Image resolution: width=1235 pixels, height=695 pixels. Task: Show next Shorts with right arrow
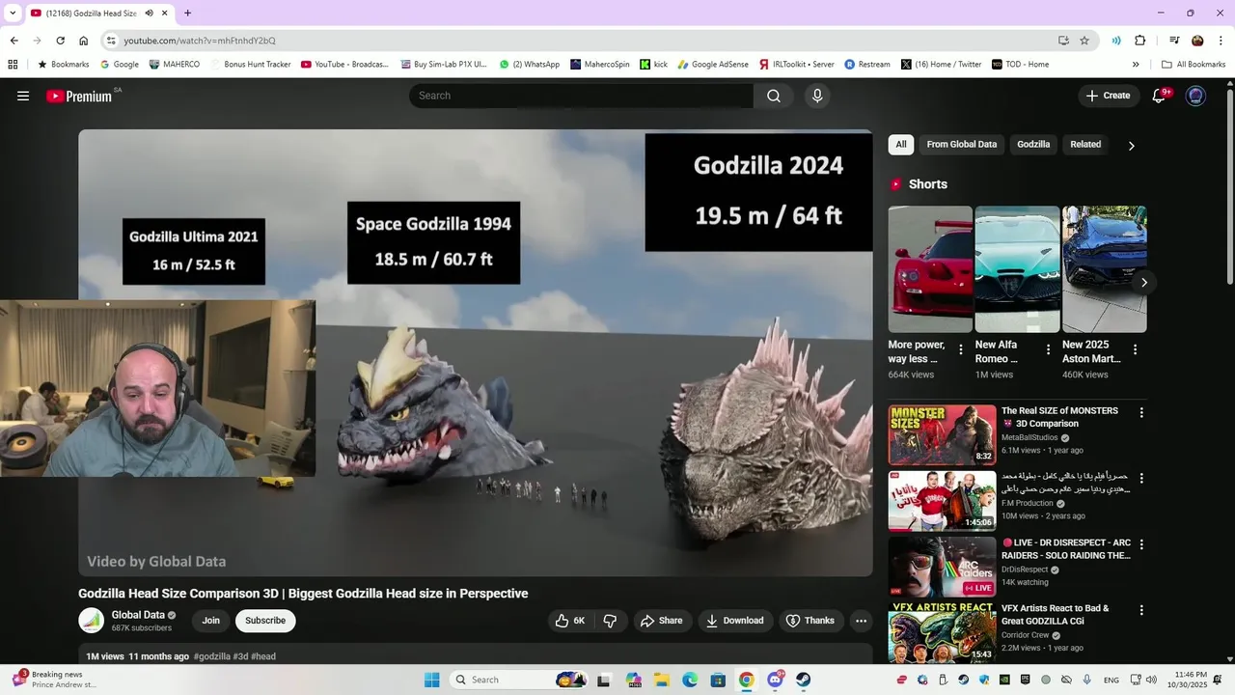pyautogui.click(x=1143, y=283)
